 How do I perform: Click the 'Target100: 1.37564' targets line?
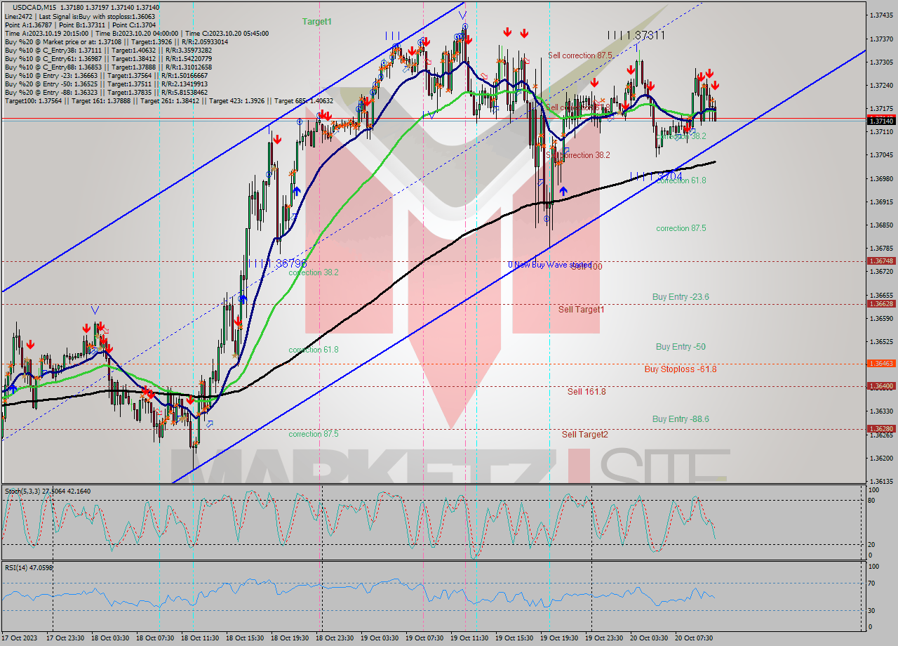[x=168, y=100]
